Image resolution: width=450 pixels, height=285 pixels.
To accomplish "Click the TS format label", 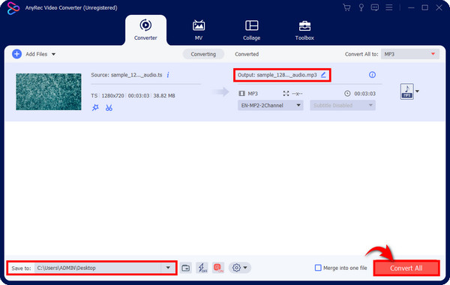I will (x=94, y=95).
